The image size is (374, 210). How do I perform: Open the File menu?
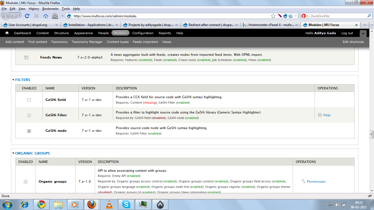click(4, 9)
